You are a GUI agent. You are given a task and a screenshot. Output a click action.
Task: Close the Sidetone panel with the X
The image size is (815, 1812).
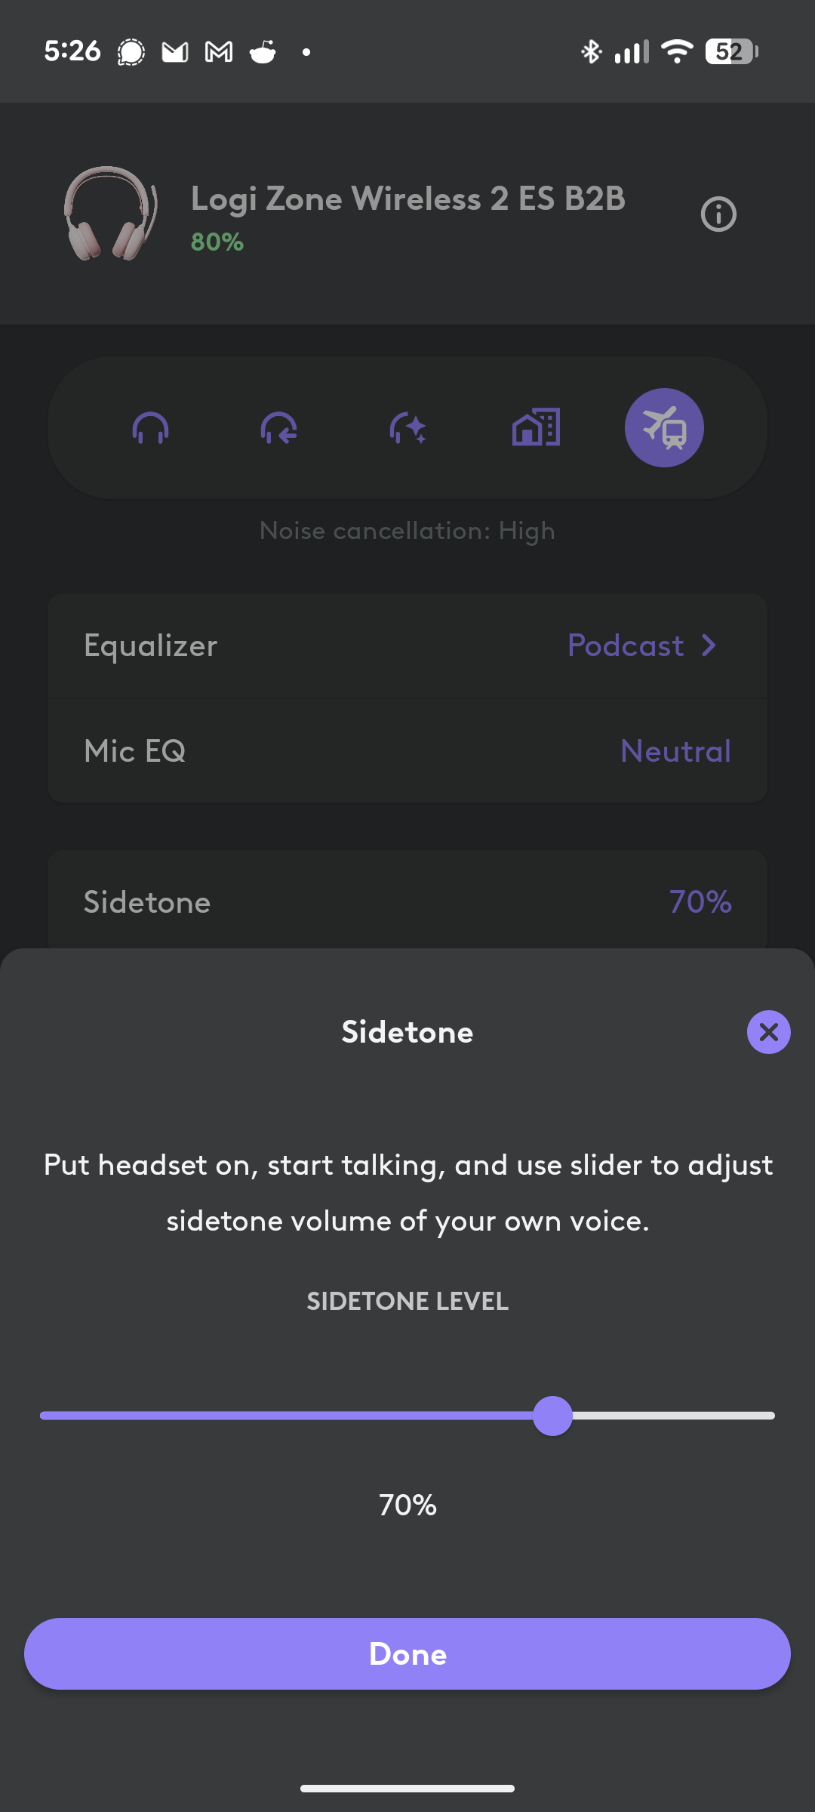pyautogui.click(x=768, y=1032)
